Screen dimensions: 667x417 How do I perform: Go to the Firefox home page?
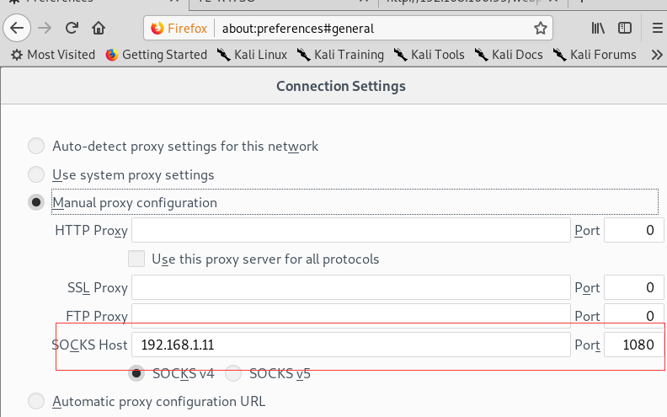(x=99, y=28)
